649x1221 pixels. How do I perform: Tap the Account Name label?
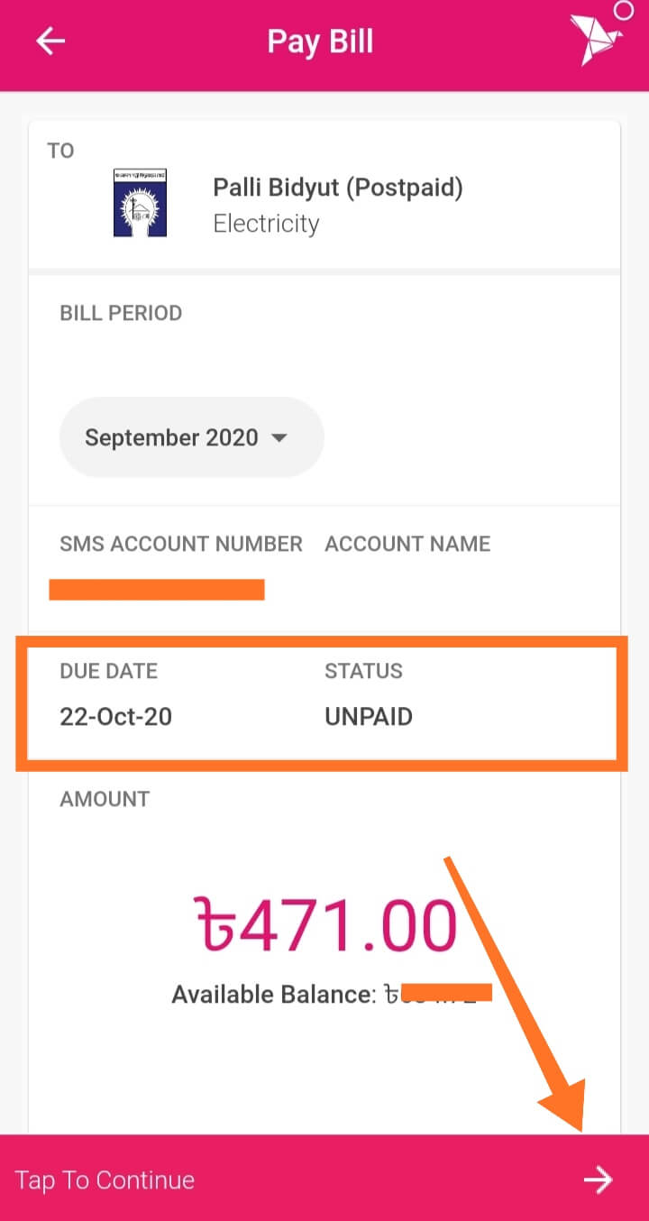407,544
